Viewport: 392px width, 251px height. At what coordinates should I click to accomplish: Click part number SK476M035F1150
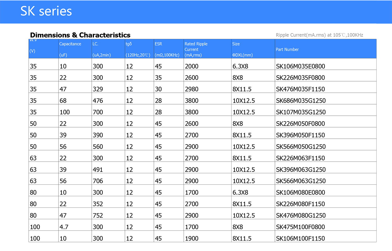click(300, 89)
